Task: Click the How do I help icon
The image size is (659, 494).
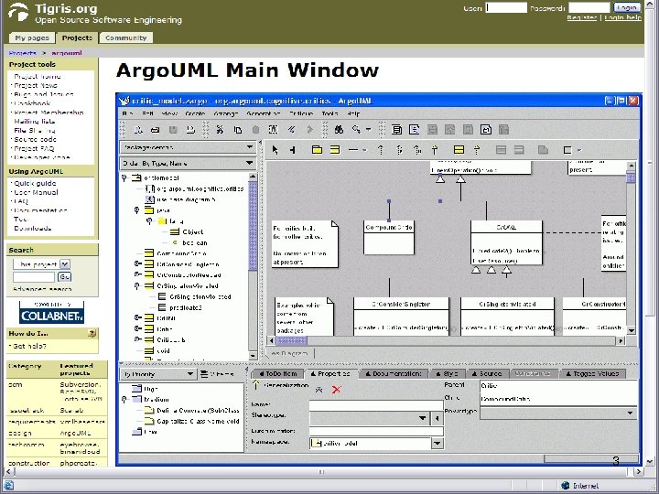Action: (92, 334)
